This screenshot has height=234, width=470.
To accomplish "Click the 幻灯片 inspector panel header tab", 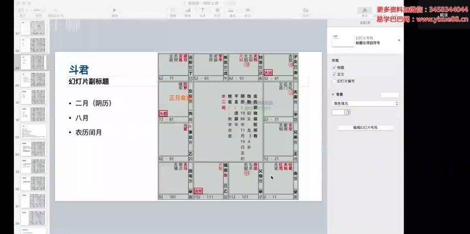I will pyautogui.click(x=365, y=23).
